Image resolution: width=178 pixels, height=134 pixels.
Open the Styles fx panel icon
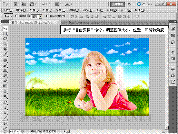(x=173, y=42)
